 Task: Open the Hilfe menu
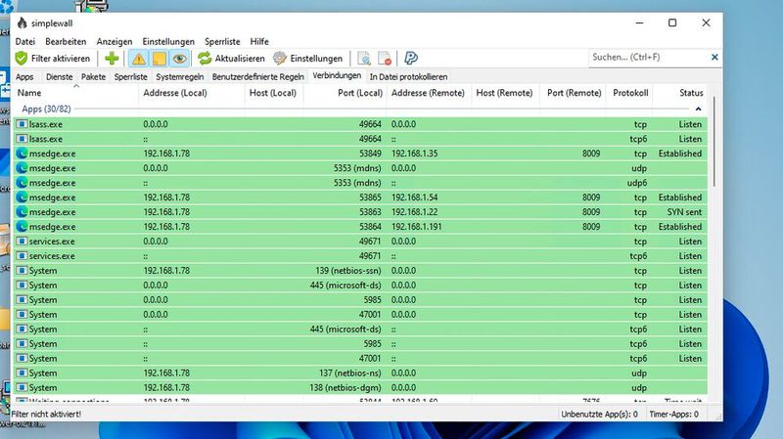coord(259,41)
